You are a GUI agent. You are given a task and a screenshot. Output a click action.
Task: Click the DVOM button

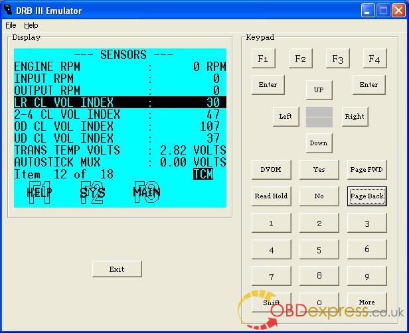272,170
